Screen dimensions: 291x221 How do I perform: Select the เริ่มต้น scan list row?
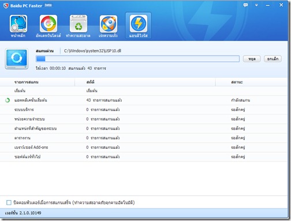click(143, 91)
